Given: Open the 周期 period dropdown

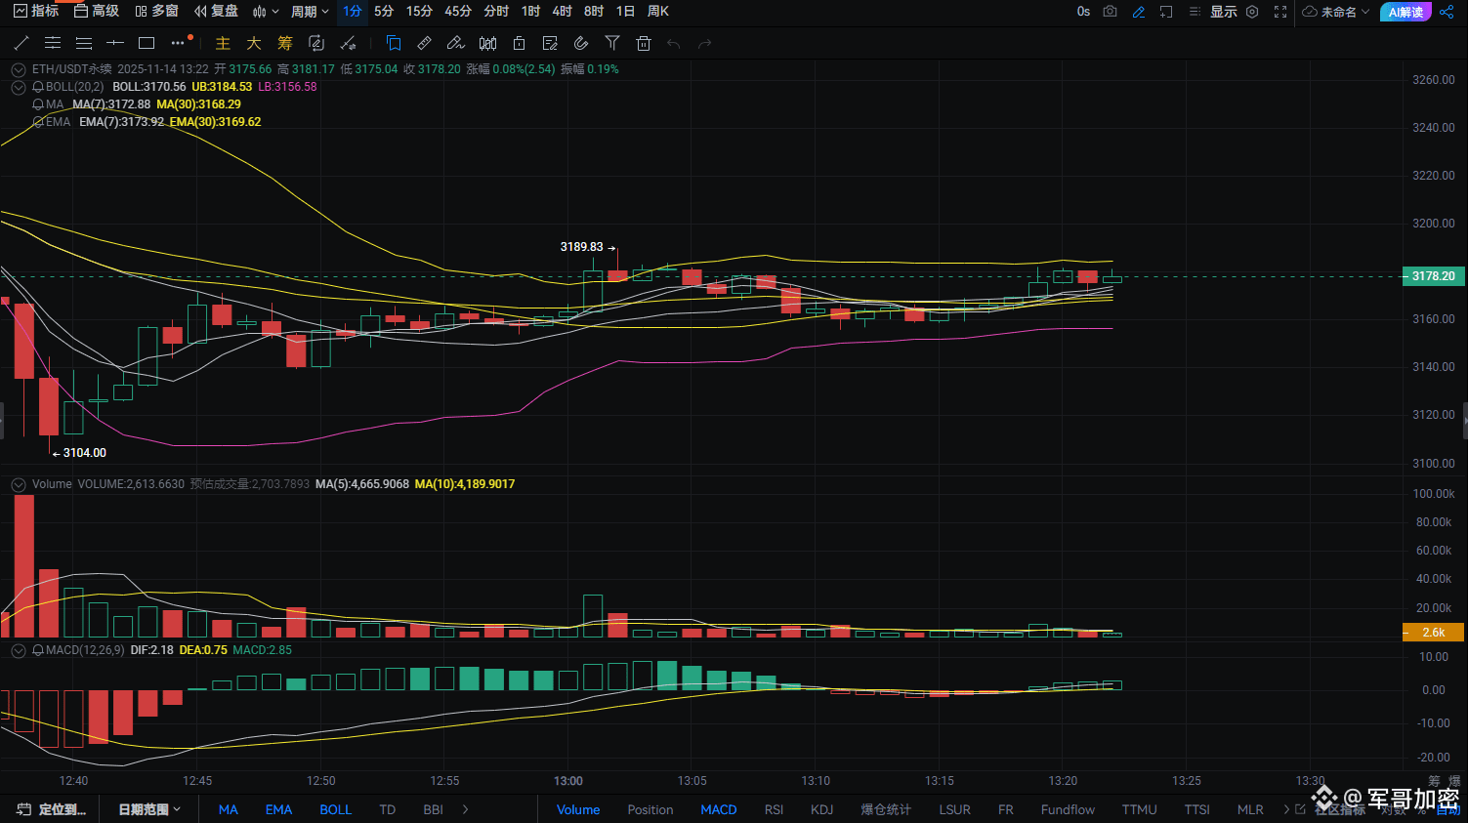Looking at the screenshot, I should click(310, 12).
